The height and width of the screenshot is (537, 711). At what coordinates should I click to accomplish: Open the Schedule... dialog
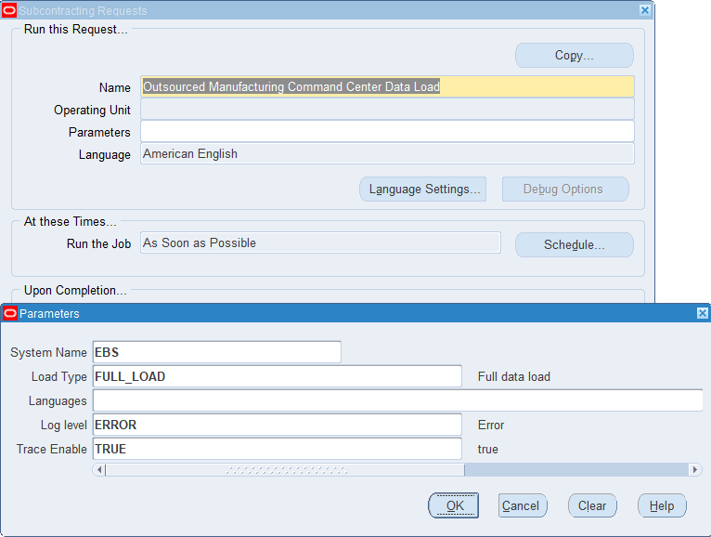coord(574,244)
